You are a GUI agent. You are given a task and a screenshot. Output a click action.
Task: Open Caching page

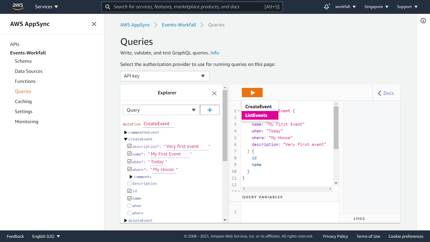(x=23, y=102)
